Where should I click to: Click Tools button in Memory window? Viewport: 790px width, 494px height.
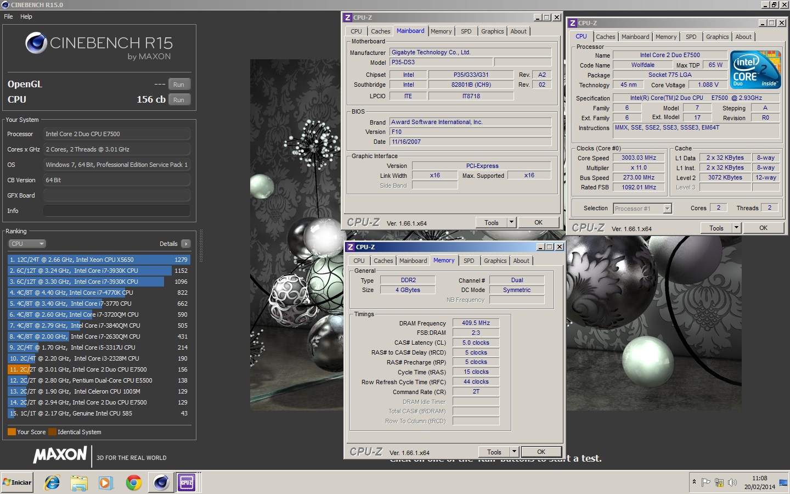pos(494,452)
